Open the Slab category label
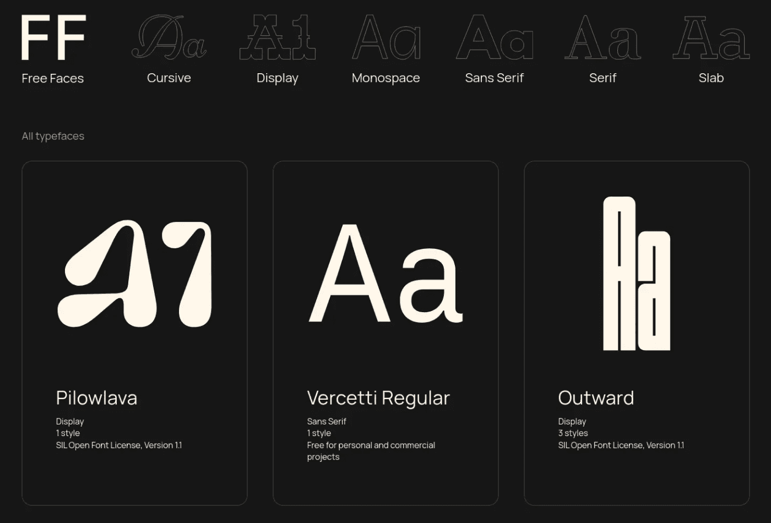Screen dimensions: 771x523 click(712, 78)
